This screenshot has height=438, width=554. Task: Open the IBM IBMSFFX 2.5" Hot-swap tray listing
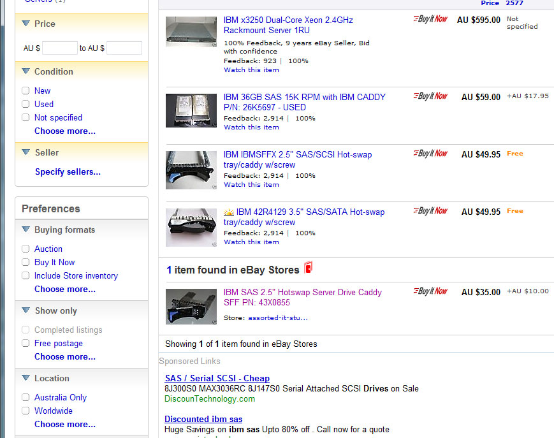298,159
